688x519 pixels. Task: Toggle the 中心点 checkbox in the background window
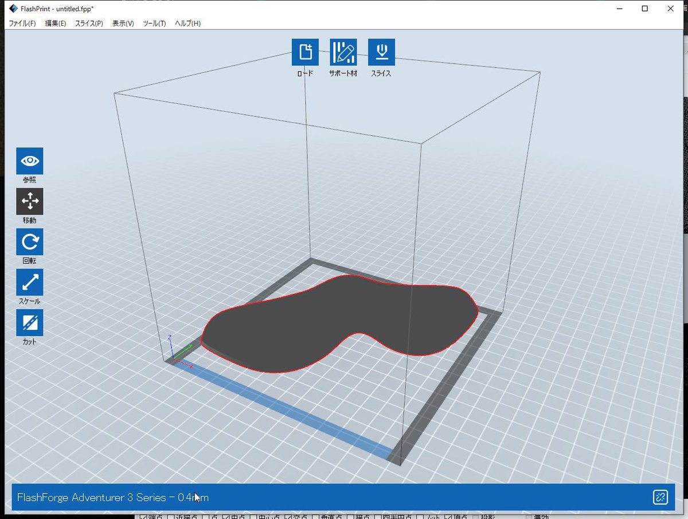(253, 516)
